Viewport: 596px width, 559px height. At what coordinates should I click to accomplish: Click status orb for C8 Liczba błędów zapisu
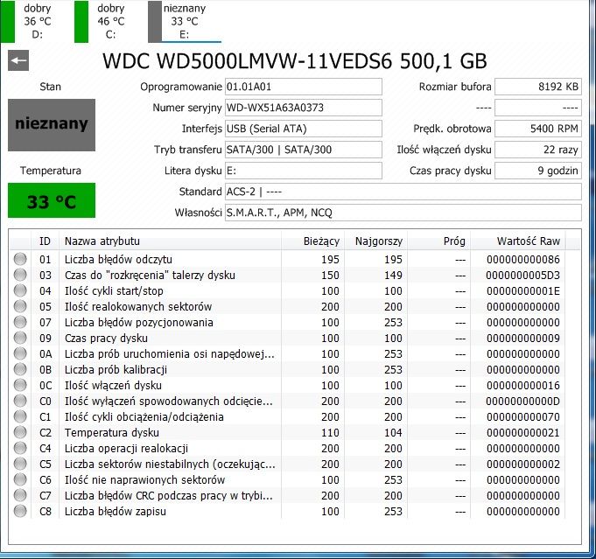(x=20, y=511)
